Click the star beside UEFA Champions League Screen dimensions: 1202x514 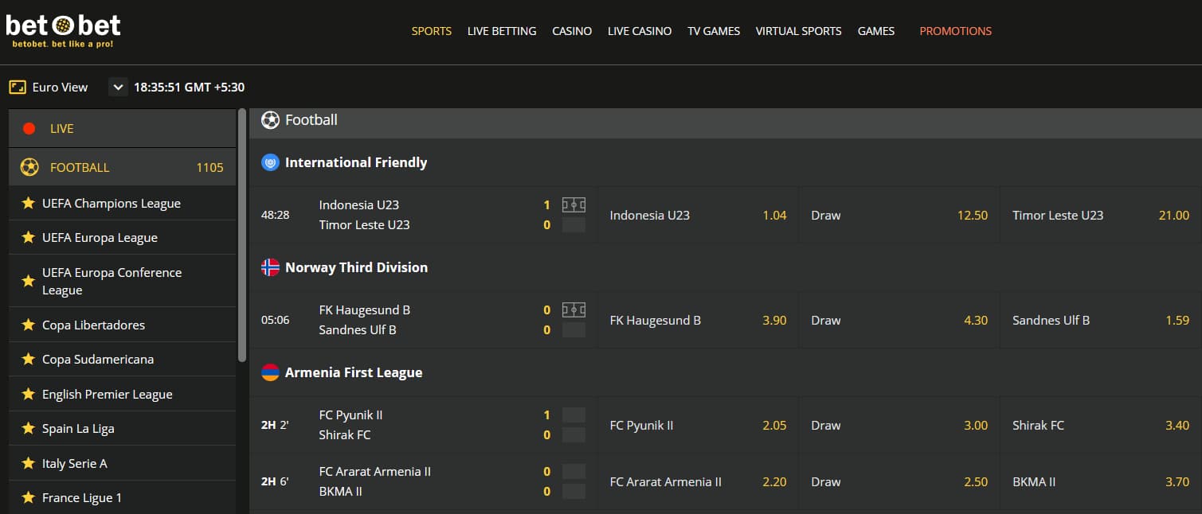coord(28,203)
